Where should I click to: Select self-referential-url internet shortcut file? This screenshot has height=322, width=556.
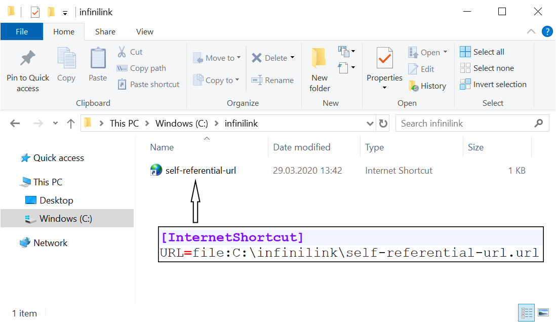pos(201,171)
